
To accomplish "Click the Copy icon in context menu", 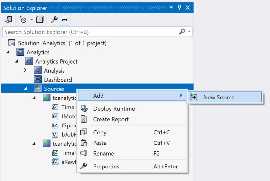I will tap(84, 132).
